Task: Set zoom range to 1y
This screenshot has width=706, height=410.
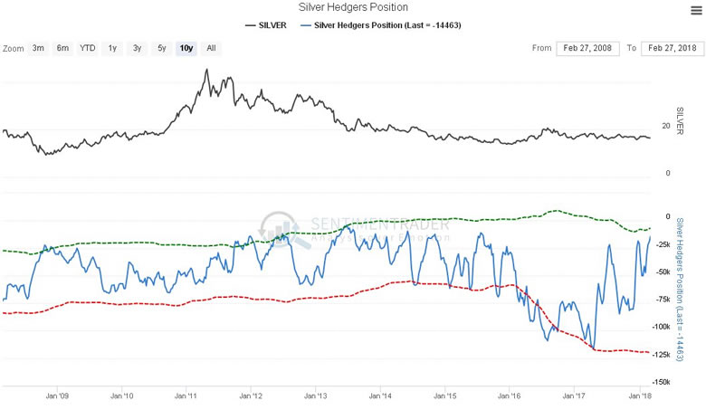Action: pyautogui.click(x=112, y=48)
